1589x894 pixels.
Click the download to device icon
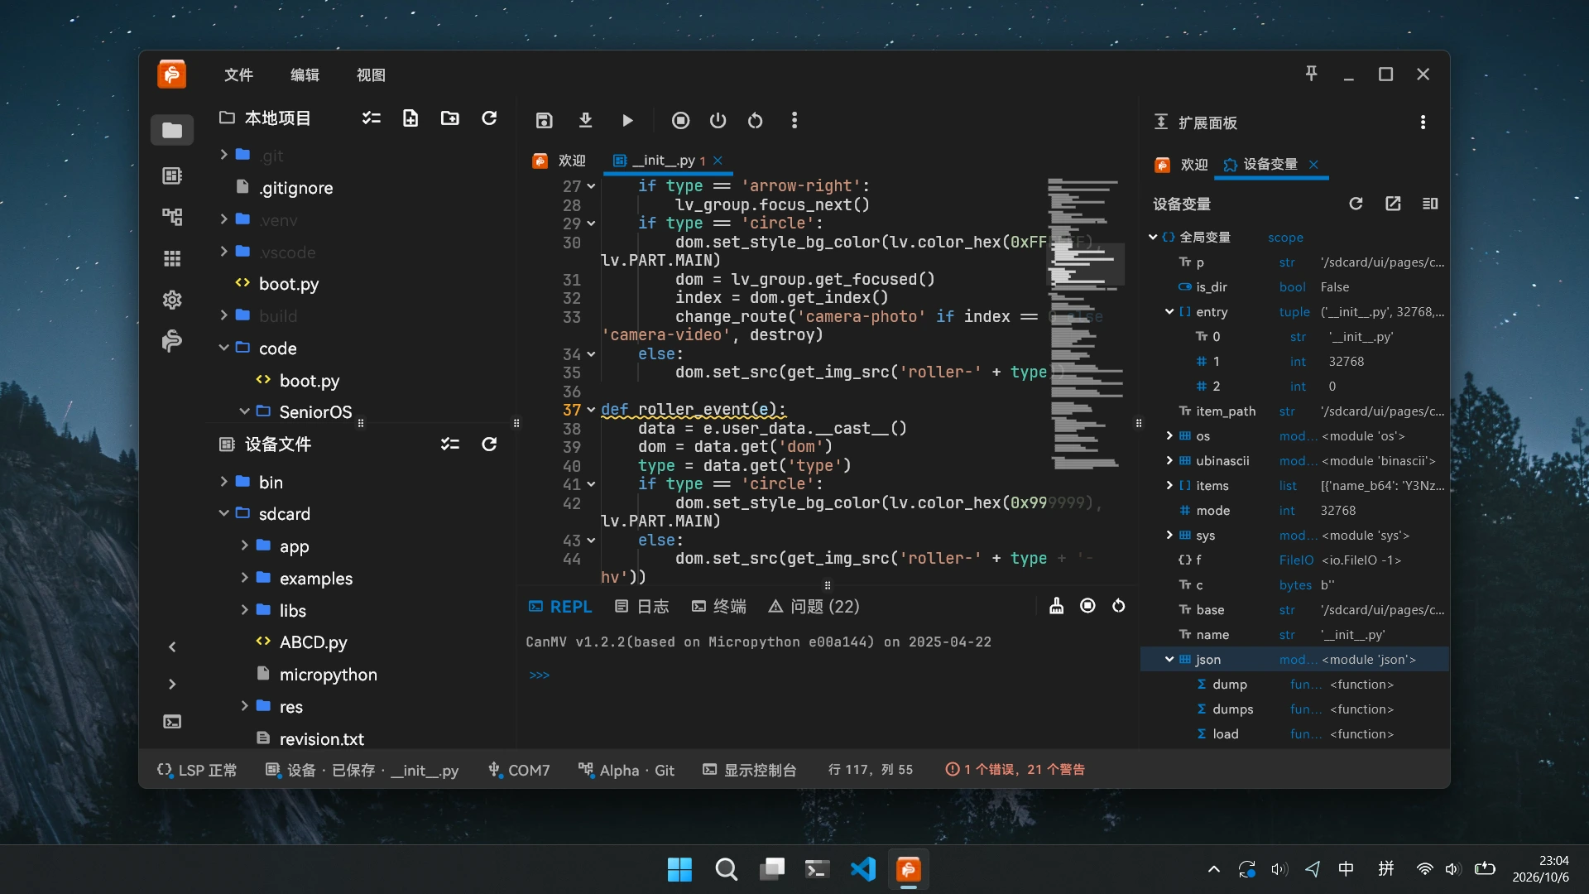click(585, 121)
